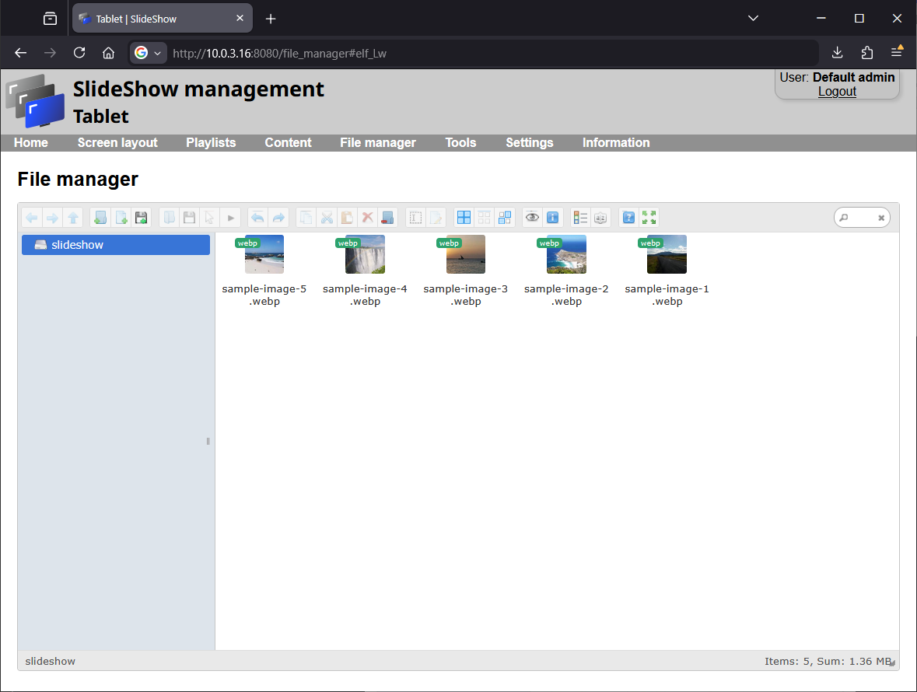Viewport: 917px width, 692px height.
Task: Click the new text file icon
Action: (x=121, y=218)
